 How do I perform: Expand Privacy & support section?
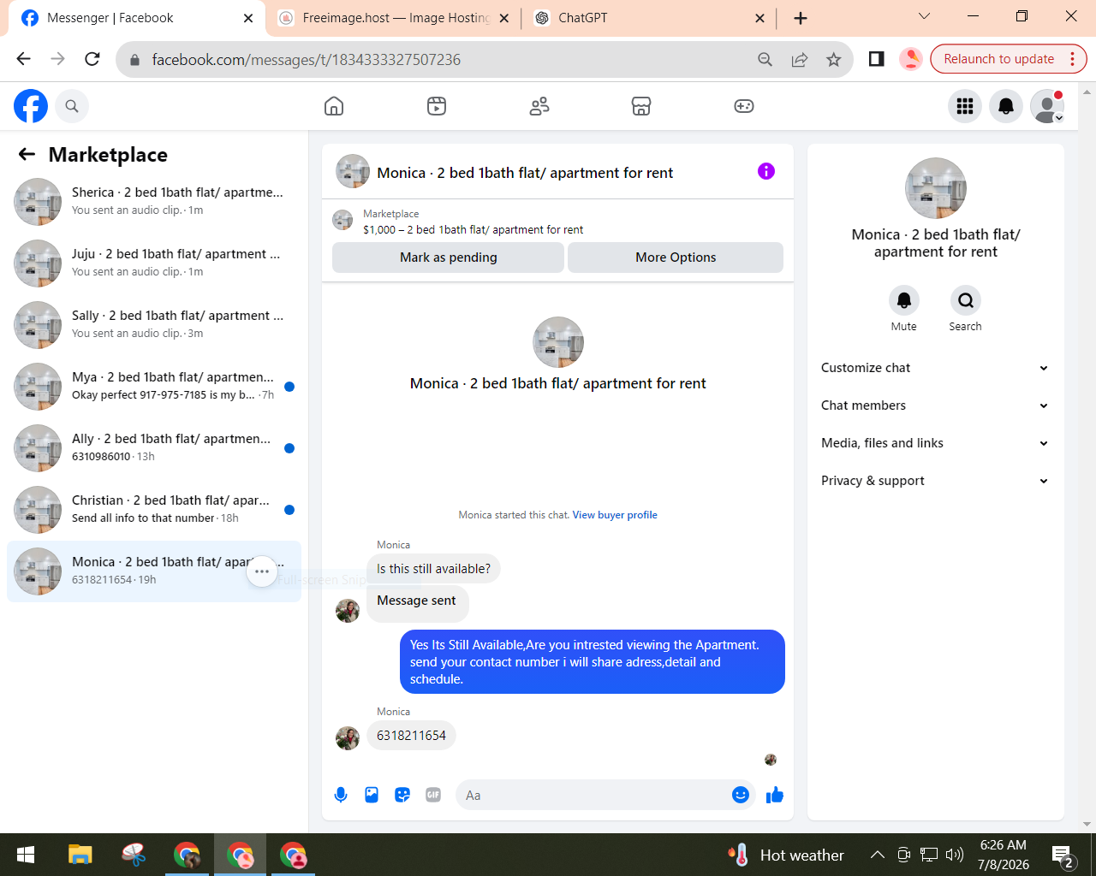(x=935, y=481)
